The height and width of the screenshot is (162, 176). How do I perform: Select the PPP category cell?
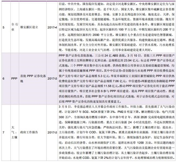(x=14, y=78)
